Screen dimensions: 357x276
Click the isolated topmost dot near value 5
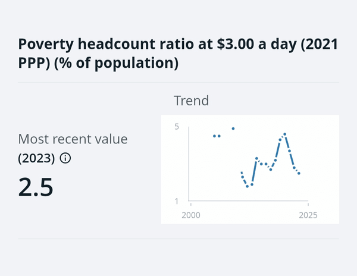(233, 128)
